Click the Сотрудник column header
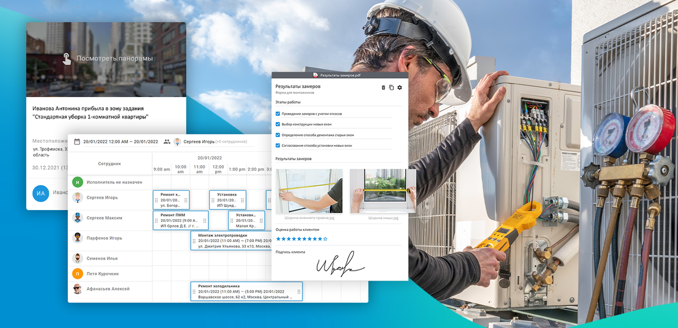Viewport: 678px width, 328px height. [x=110, y=164]
